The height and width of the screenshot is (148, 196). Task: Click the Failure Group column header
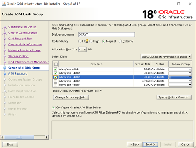pyautogui.click(x=180, y=64)
